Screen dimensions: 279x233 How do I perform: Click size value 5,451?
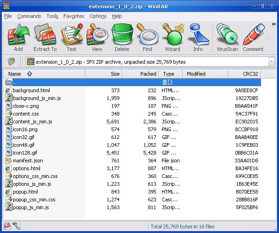click(113, 153)
